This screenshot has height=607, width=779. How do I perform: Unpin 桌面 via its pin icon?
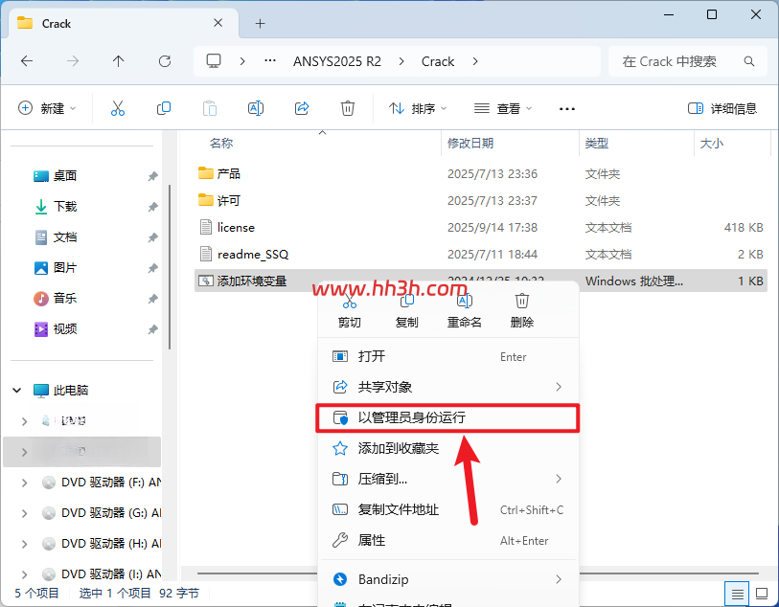coord(152,176)
